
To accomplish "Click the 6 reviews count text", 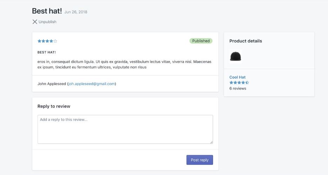I will click(238, 89).
